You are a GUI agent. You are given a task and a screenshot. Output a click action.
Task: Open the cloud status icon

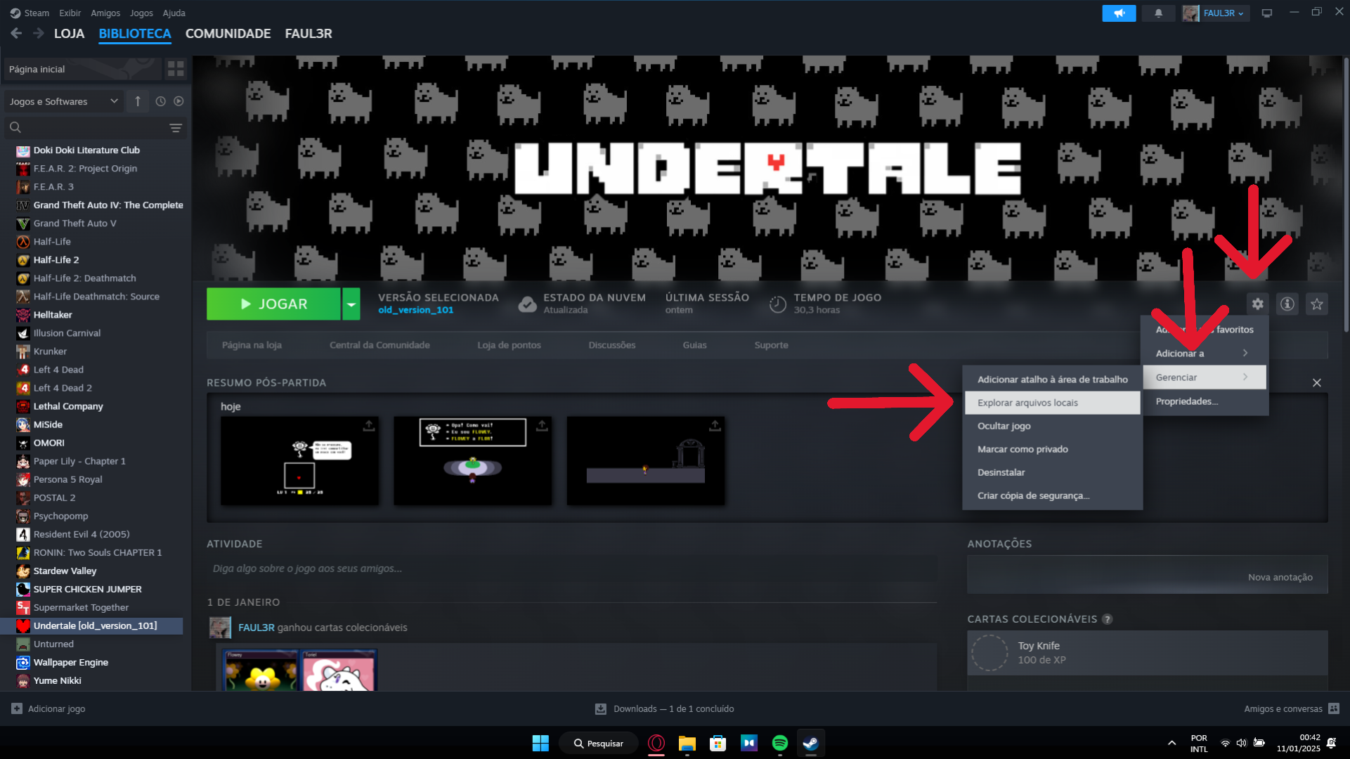(x=527, y=304)
